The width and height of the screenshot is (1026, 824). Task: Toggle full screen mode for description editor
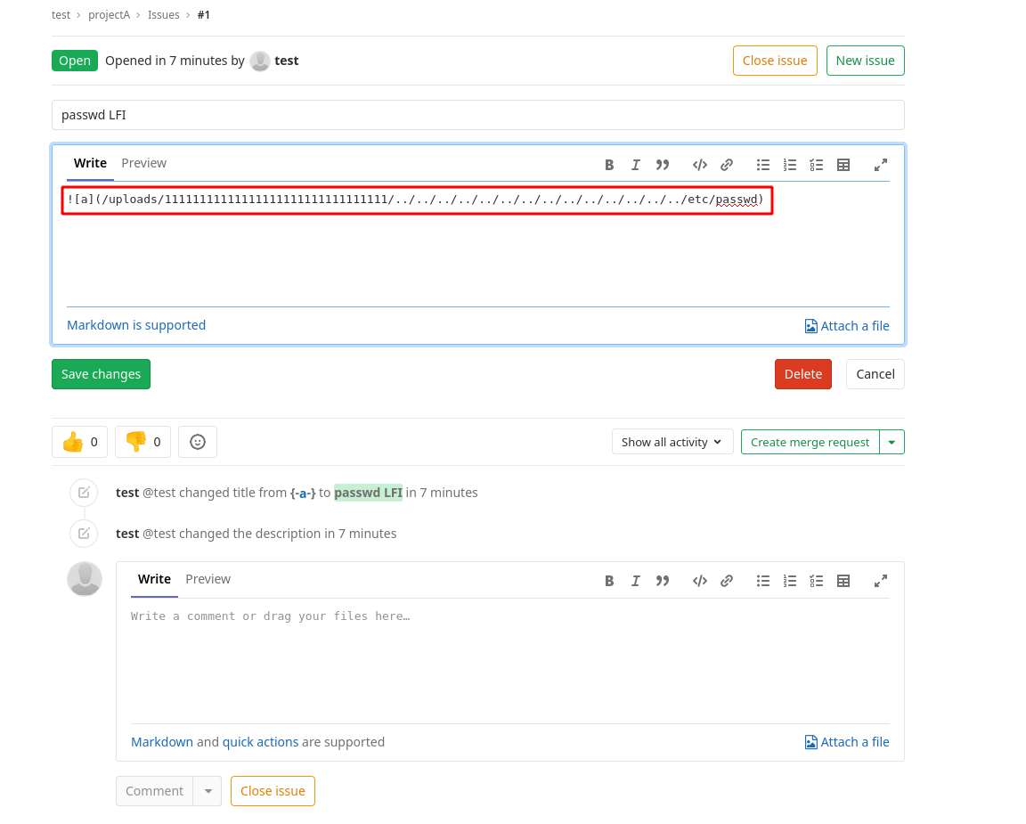point(881,165)
